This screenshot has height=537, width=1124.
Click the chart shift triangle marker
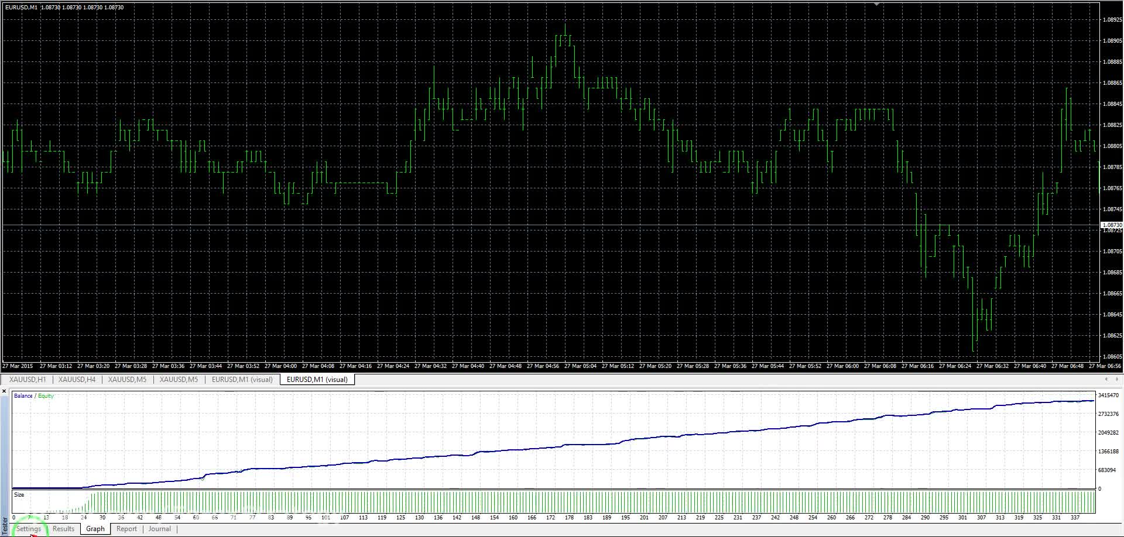coord(876,4)
